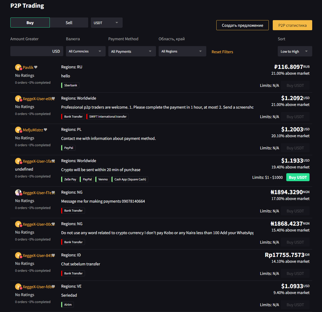Click the green Buy USDT button

(x=298, y=177)
